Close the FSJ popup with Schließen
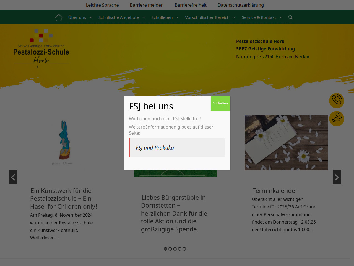This screenshot has width=354, height=266. click(220, 103)
